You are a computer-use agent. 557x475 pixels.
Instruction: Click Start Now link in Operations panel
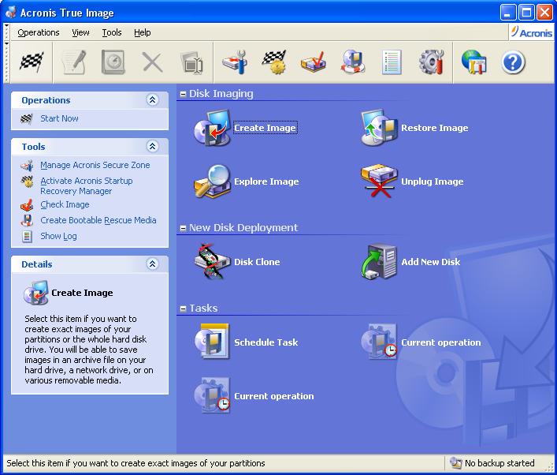(59, 118)
